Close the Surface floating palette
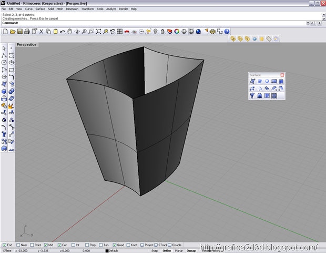 pyautogui.click(x=282, y=75)
